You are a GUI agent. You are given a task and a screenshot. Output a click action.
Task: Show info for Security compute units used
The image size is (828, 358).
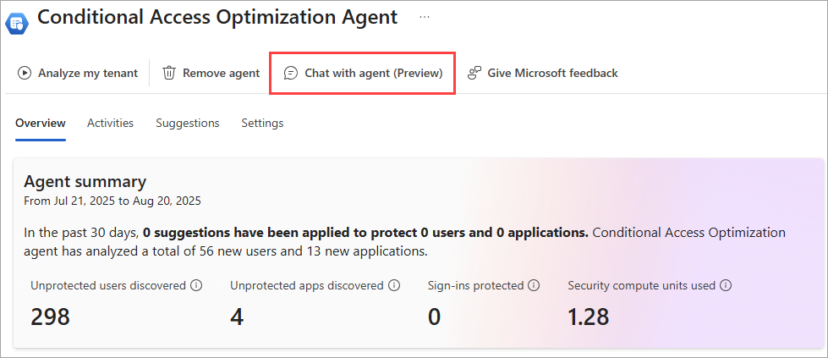[726, 286]
